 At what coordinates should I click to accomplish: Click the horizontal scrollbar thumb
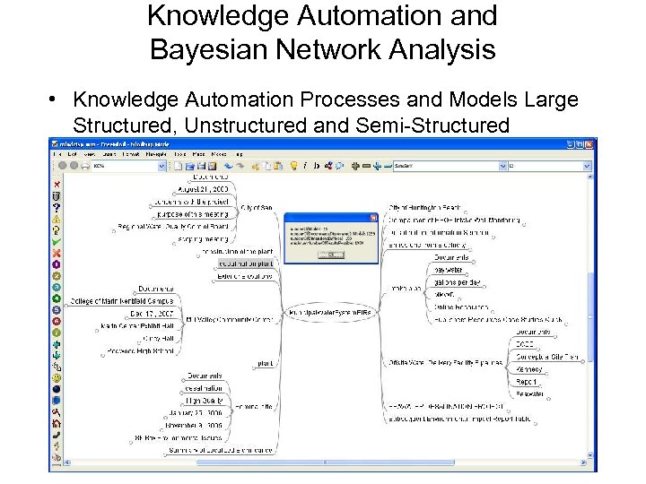click(x=326, y=462)
